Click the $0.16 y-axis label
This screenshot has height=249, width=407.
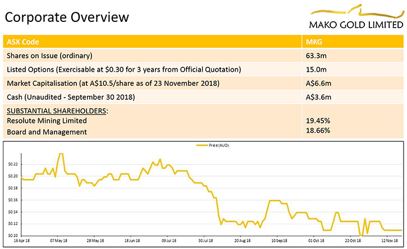coord(13,200)
